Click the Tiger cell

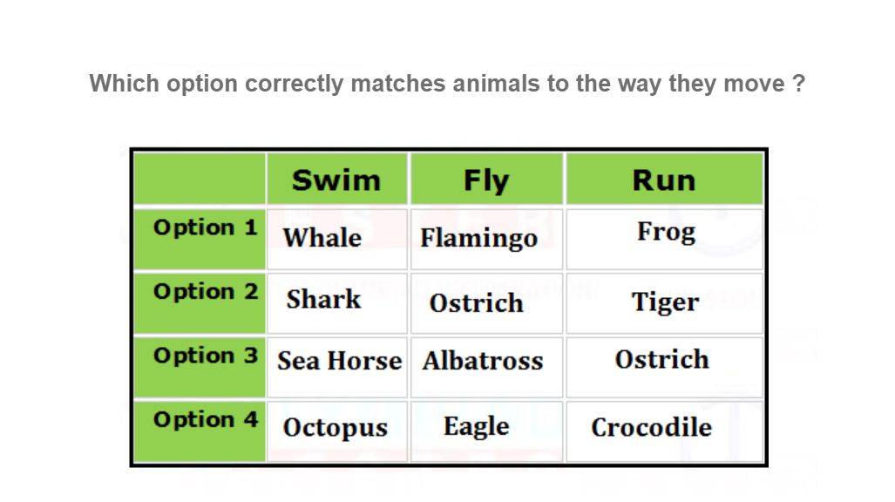(665, 302)
